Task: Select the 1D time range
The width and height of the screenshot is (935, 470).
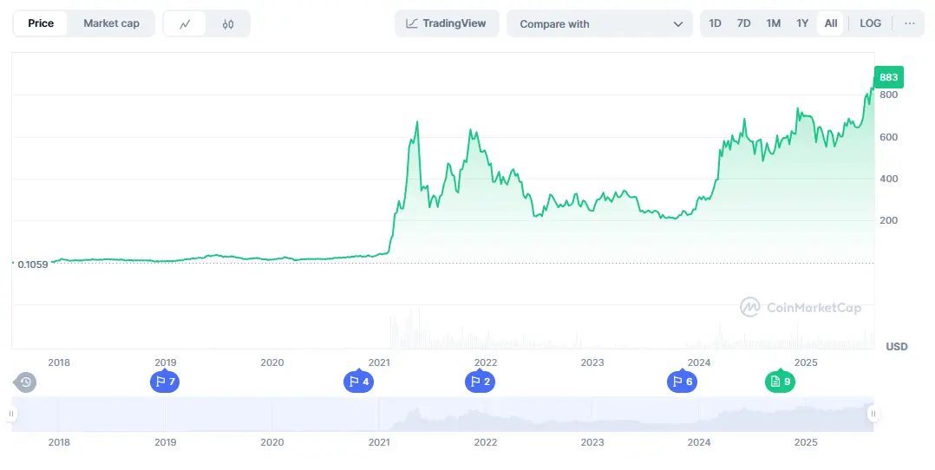Action: point(715,23)
